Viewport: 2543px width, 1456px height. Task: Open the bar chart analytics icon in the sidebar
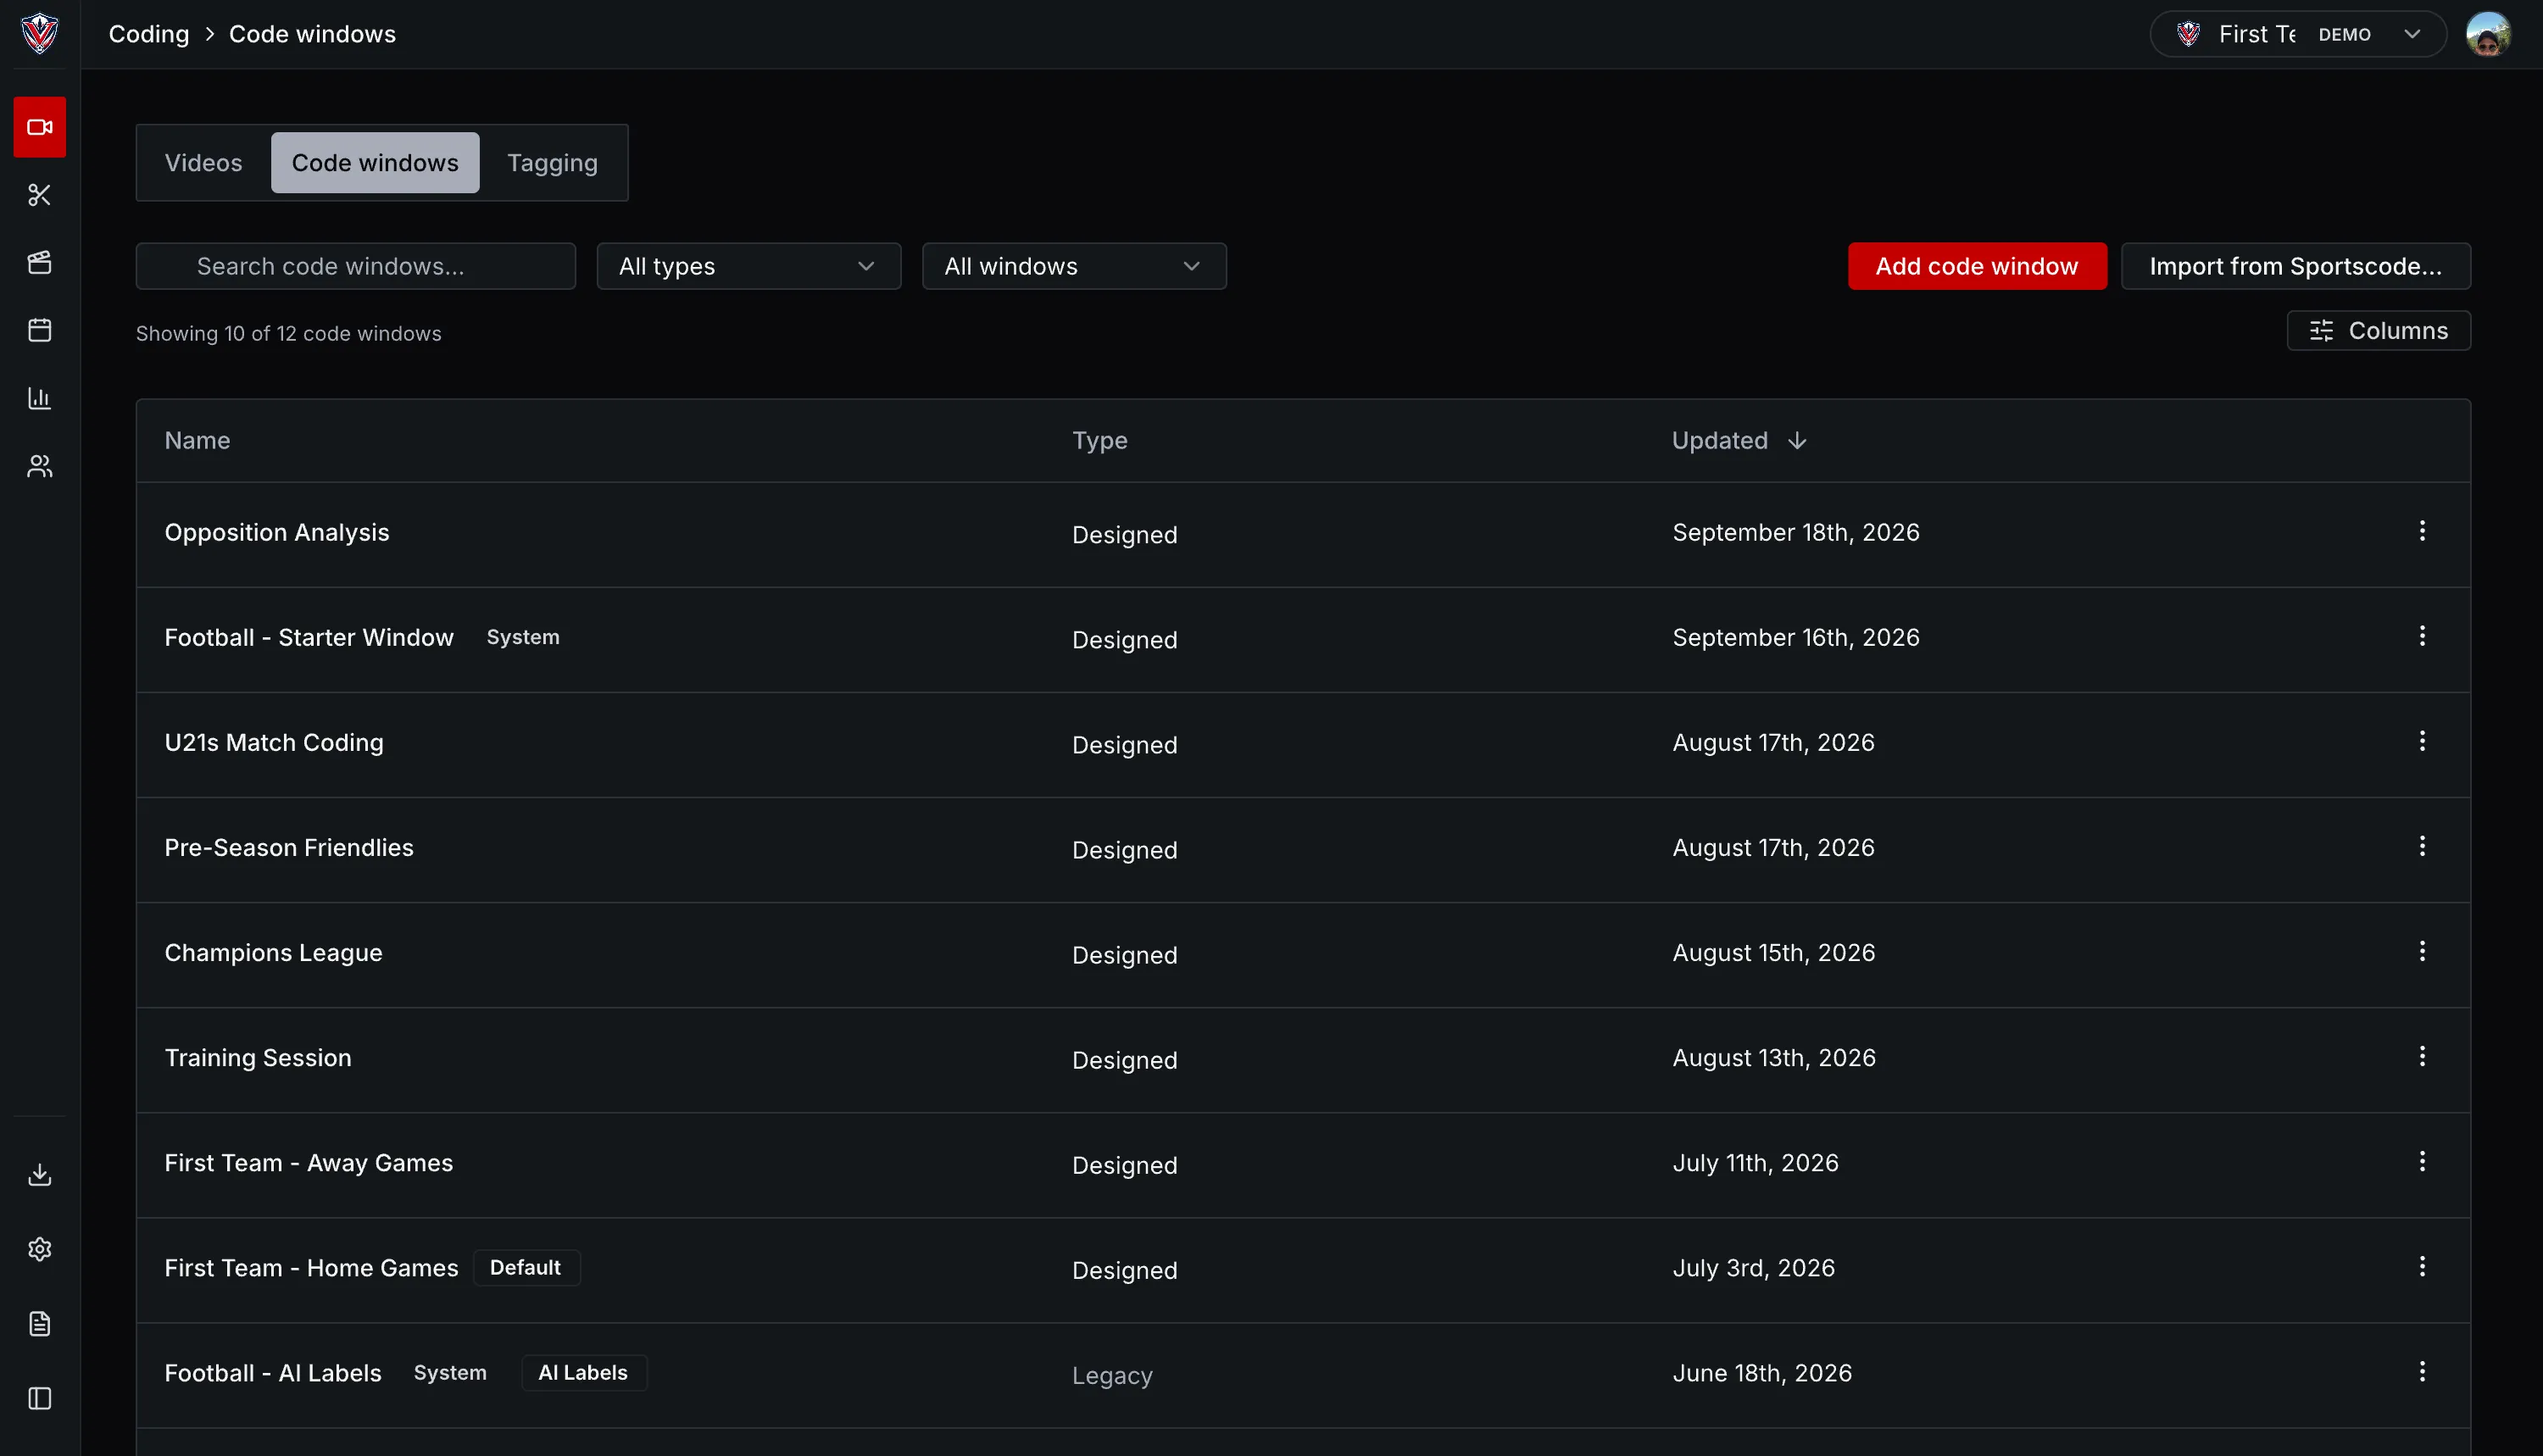point(39,398)
